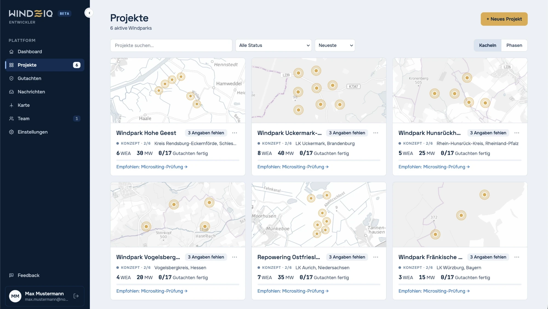548x309 pixels.
Task: Open the Neueste sort dropdown
Action: tap(335, 45)
